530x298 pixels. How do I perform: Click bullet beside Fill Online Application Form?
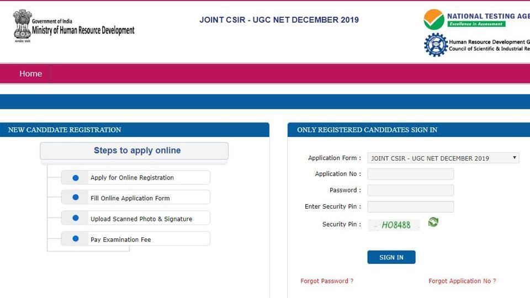(76, 198)
